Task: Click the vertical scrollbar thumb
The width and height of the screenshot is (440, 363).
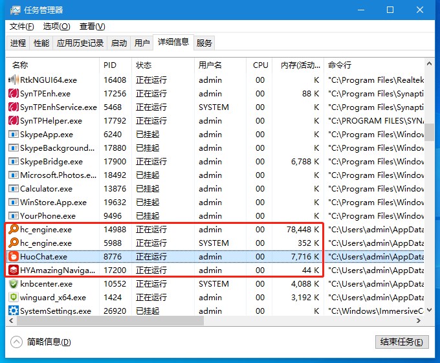Action: pos(429,131)
